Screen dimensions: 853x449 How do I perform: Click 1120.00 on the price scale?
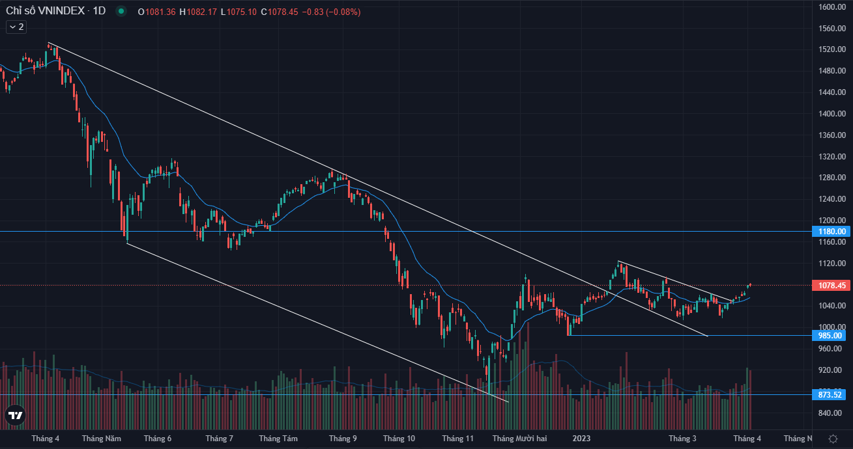(831, 264)
